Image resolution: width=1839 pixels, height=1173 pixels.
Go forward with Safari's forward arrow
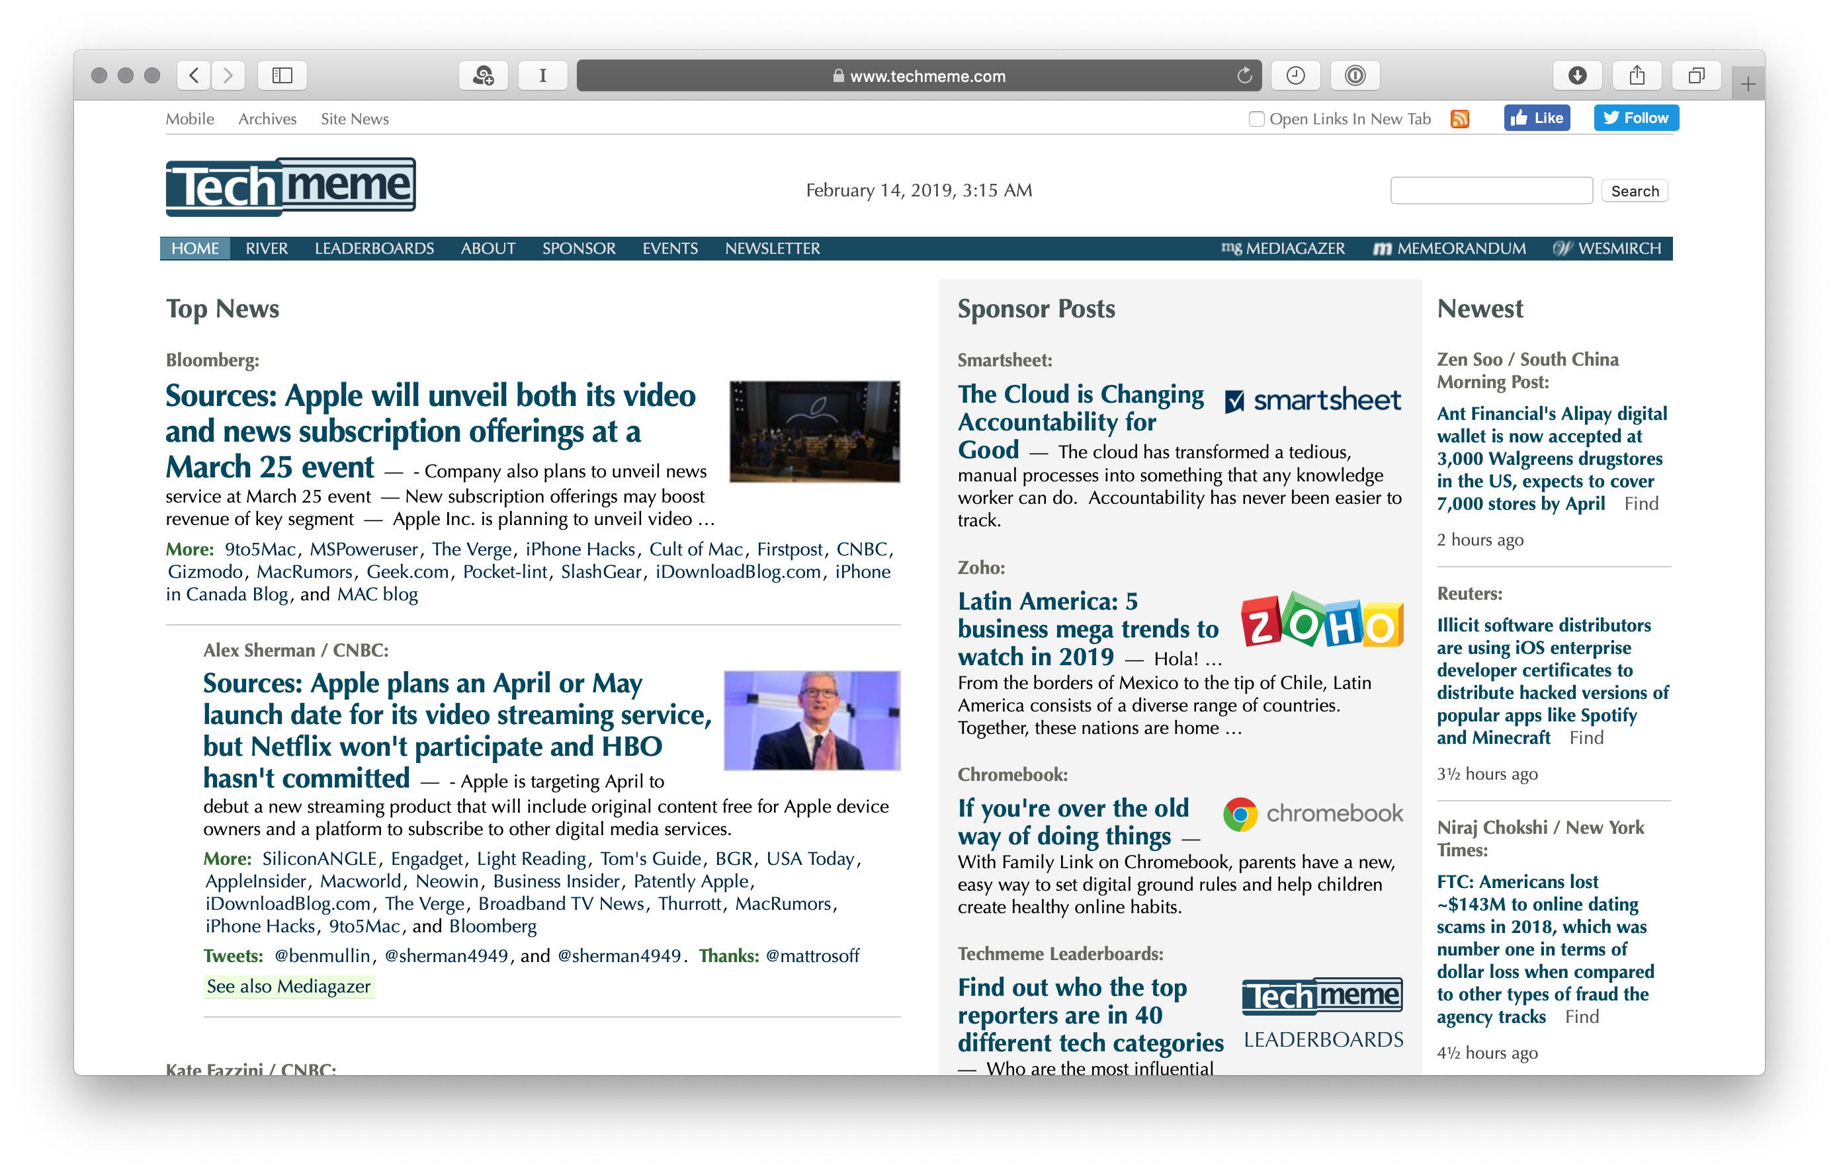(228, 75)
